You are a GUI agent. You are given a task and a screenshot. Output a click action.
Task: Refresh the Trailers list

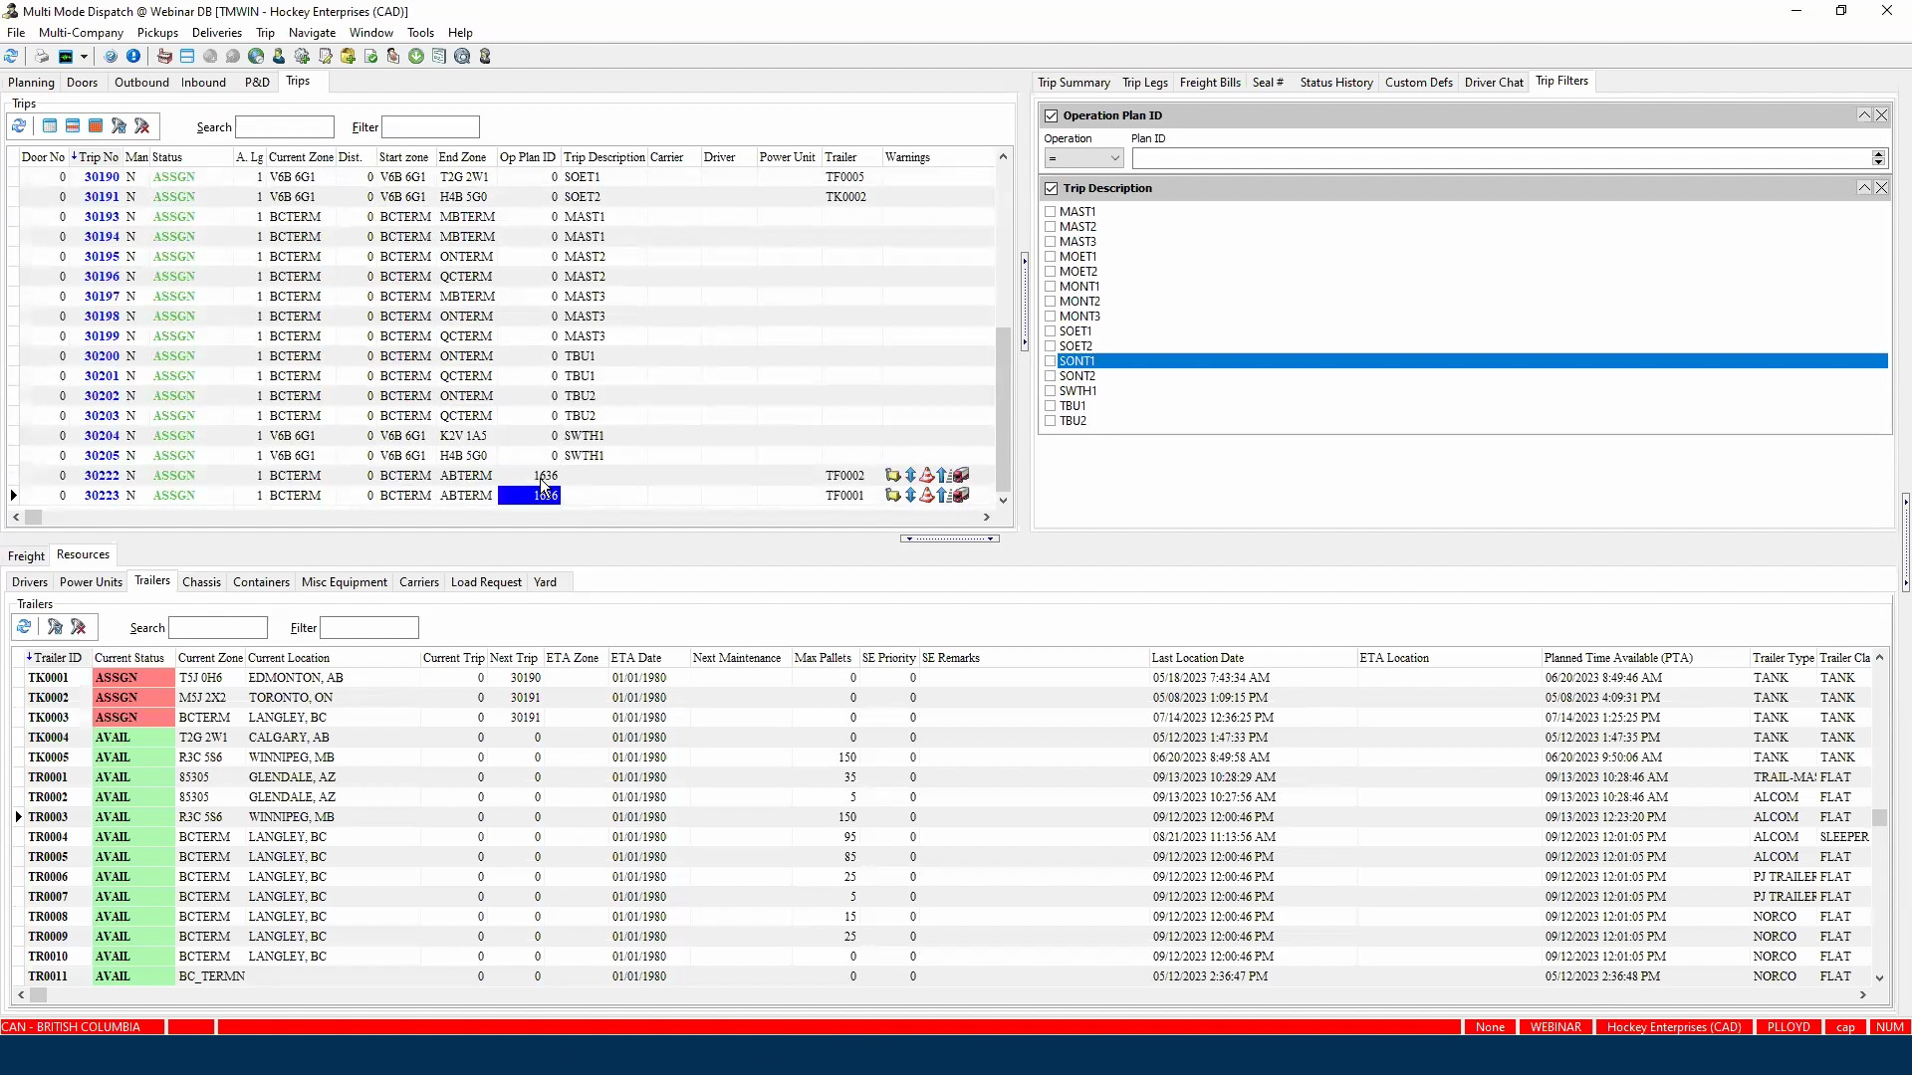click(24, 627)
